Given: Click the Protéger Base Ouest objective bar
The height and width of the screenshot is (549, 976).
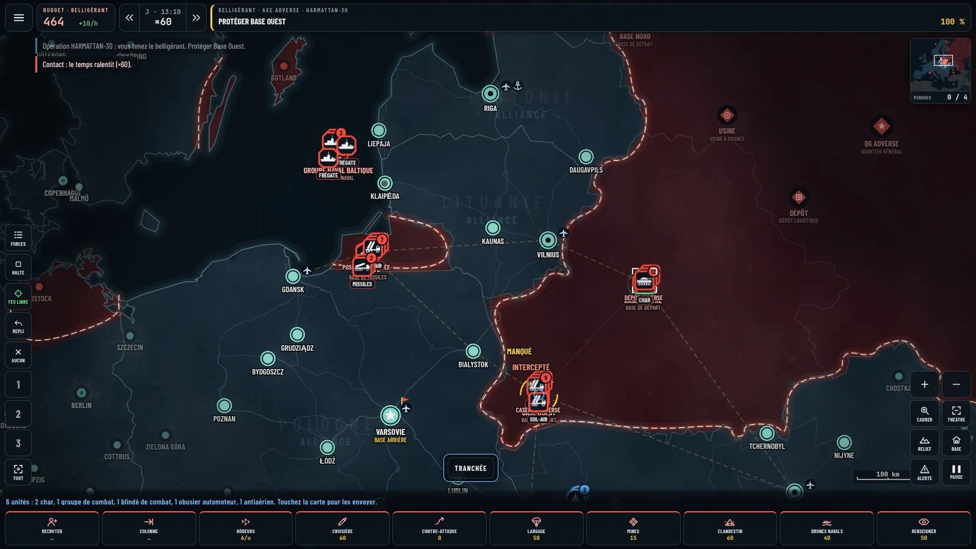Looking at the screenshot, I should [x=590, y=18].
